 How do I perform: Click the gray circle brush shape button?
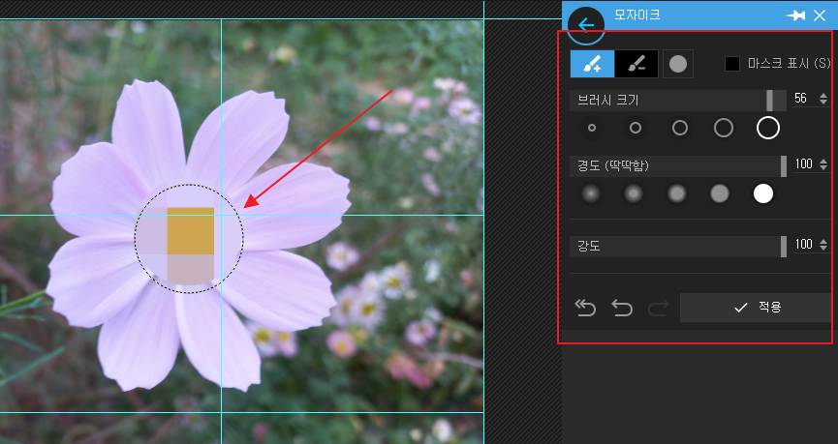tap(678, 64)
